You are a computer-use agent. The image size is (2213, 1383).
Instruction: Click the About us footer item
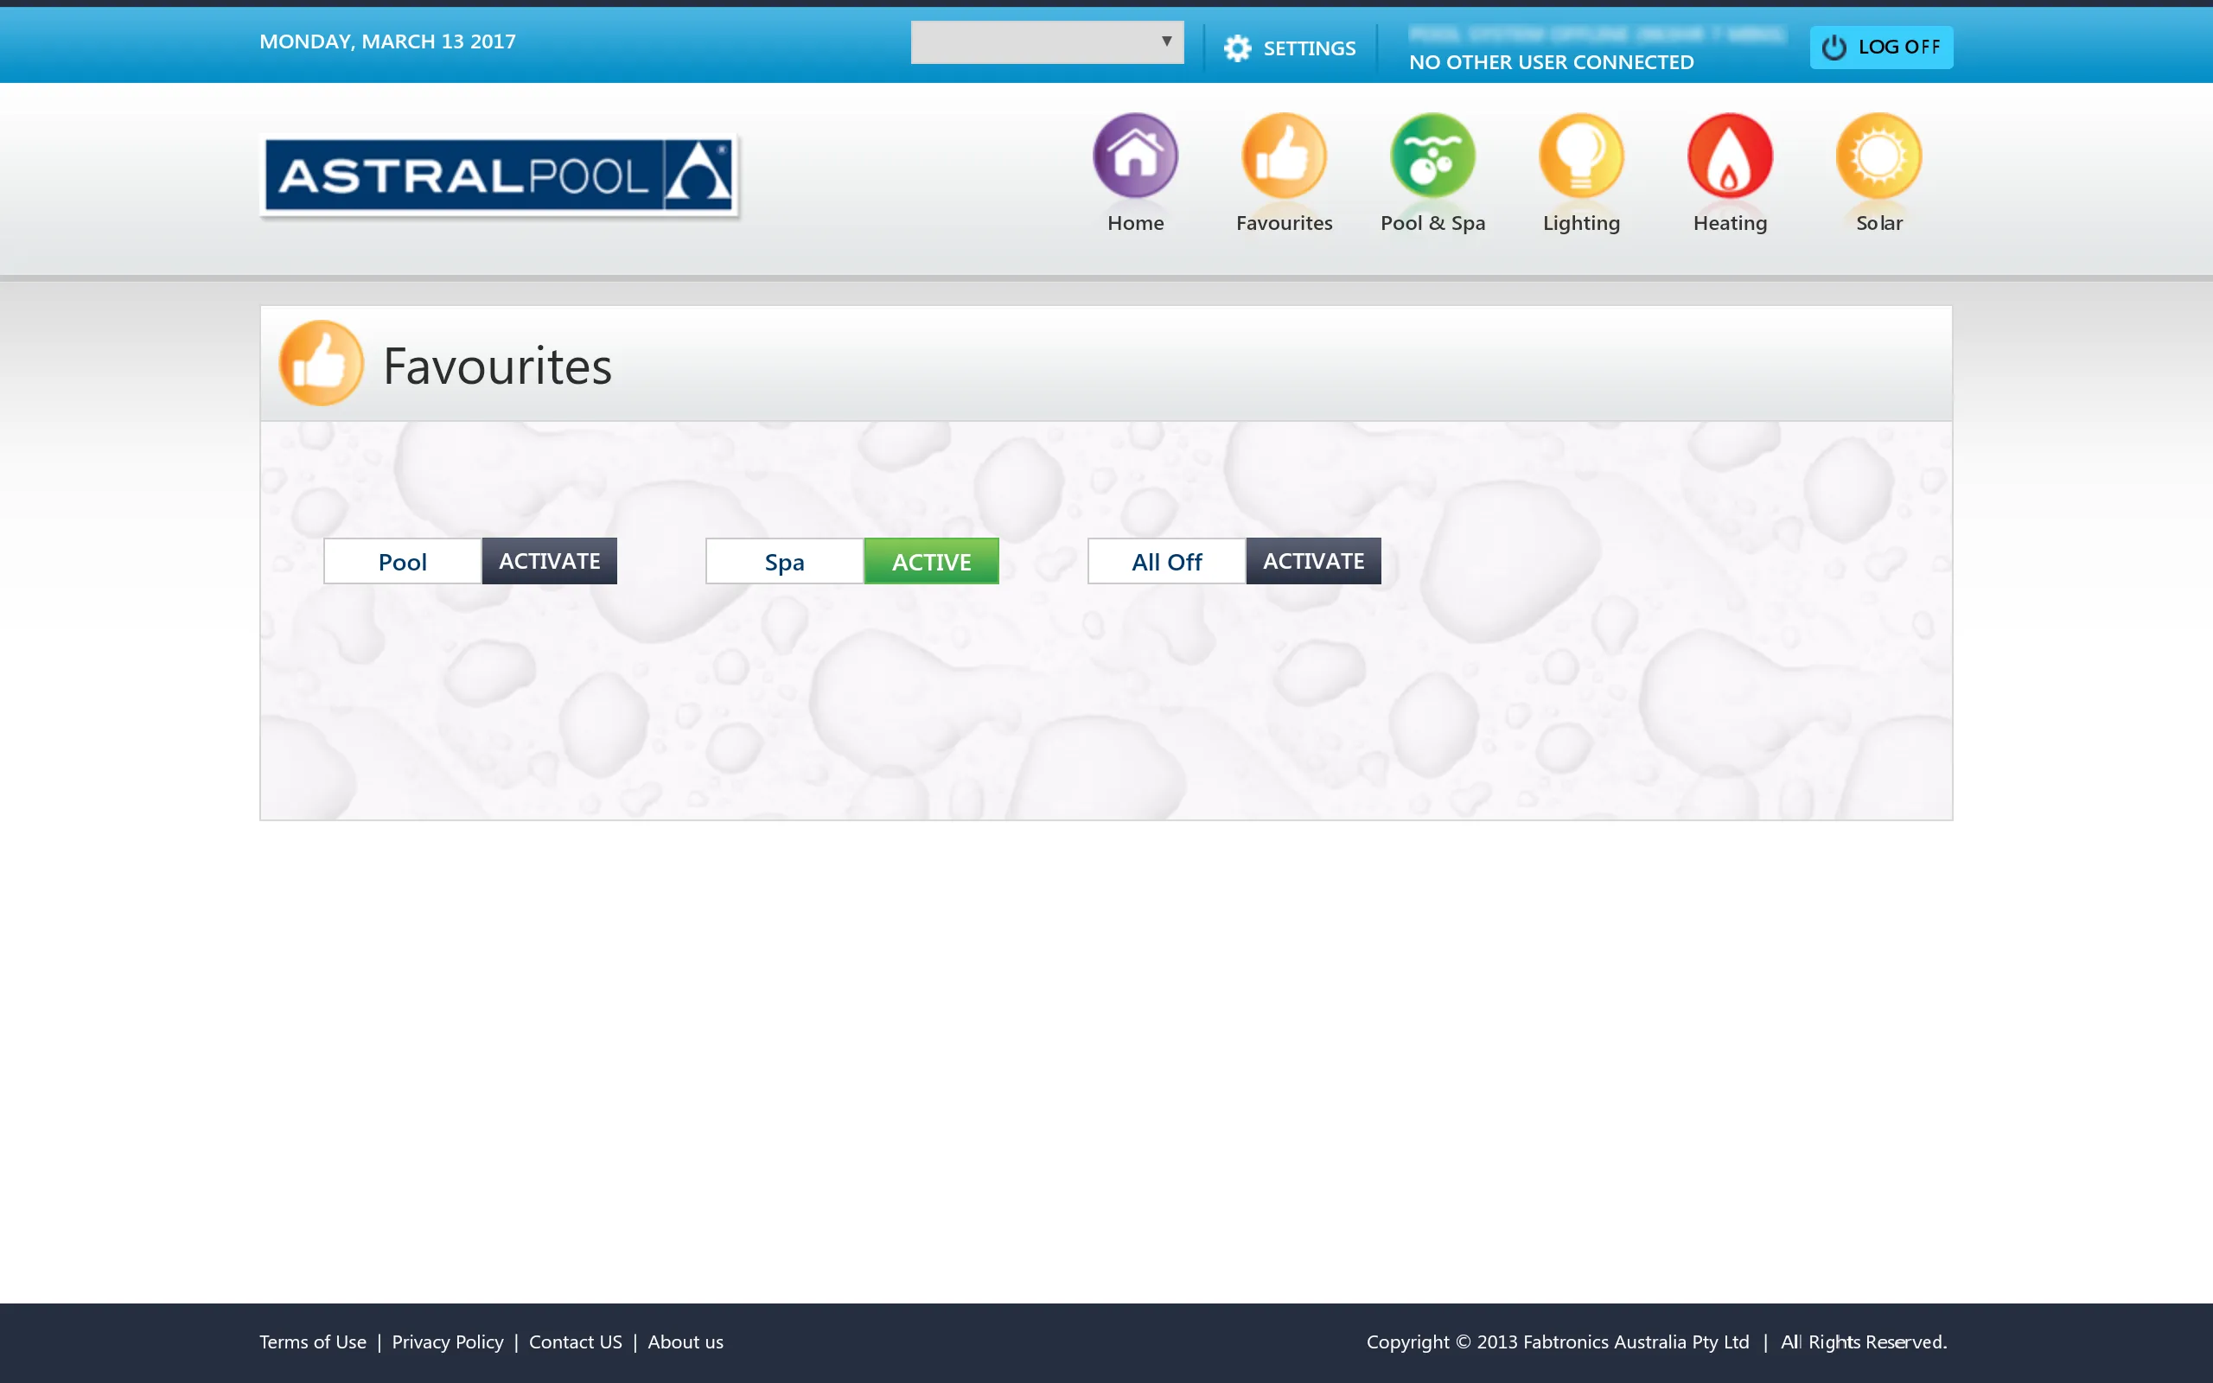(x=686, y=1340)
